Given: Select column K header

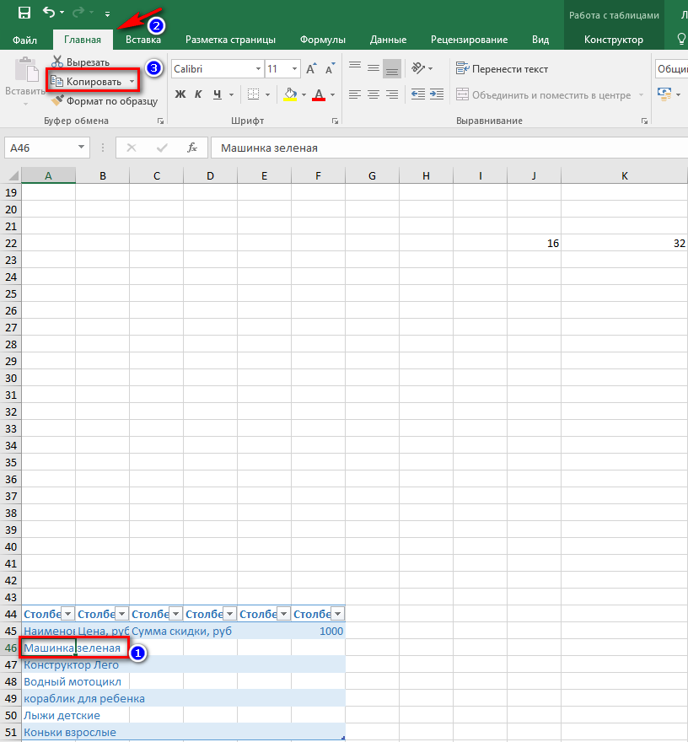Looking at the screenshot, I should 624,176.
